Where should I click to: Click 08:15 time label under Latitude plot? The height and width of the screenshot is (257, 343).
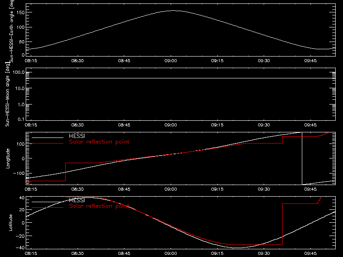[x=31, y=253]
